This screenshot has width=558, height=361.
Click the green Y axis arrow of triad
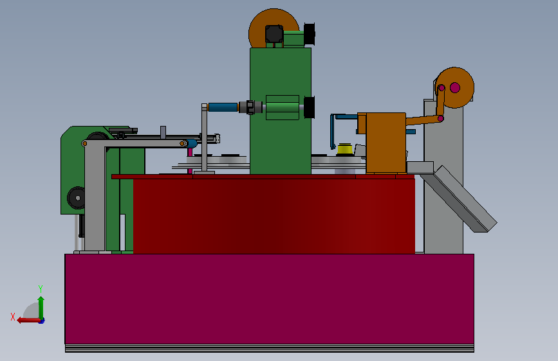pyautogui.click(x=41, y=307)
